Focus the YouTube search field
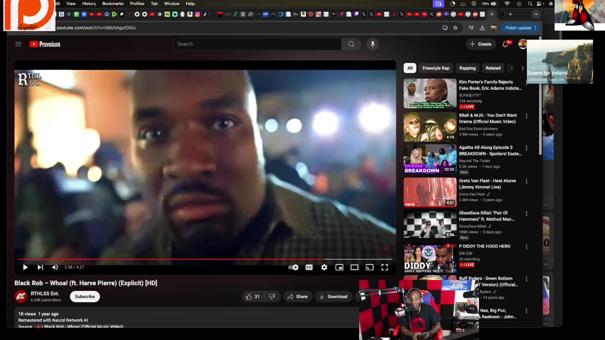The width and height of the screenshot is (605, 340). pos(257,44)
